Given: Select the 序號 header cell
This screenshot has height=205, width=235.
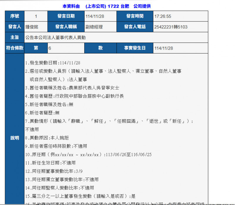Looking at the screenshot, I should (14, 16).
